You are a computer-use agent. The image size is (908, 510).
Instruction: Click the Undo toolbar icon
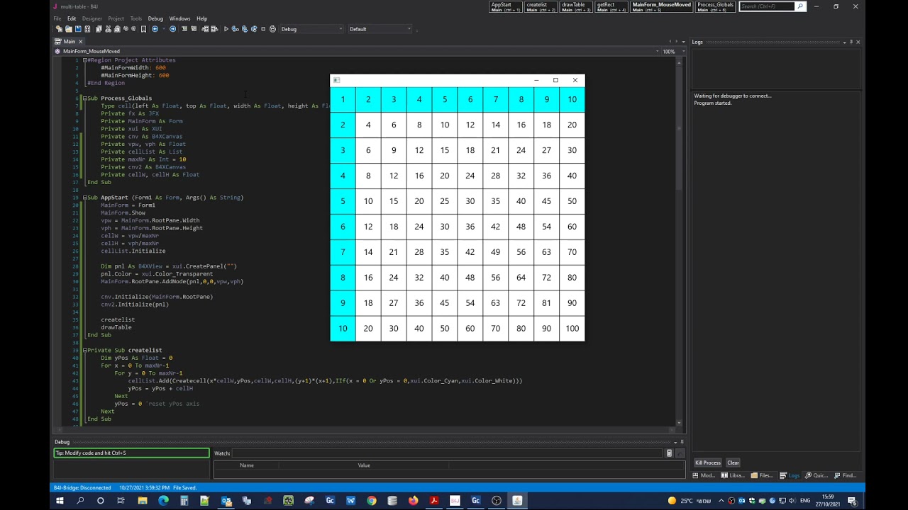[x=126, y=29]
